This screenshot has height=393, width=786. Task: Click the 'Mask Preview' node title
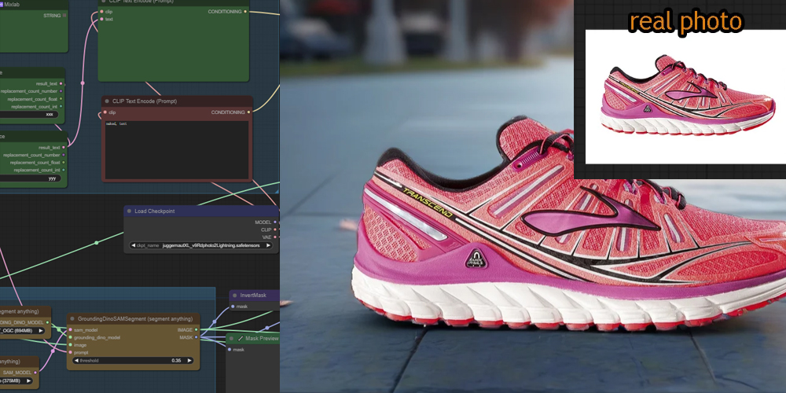[262, 338]
